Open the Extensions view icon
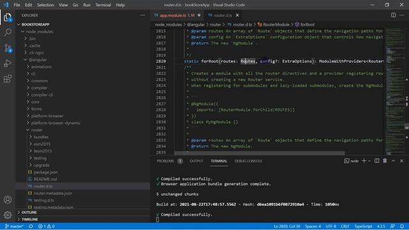 [8, 79]
